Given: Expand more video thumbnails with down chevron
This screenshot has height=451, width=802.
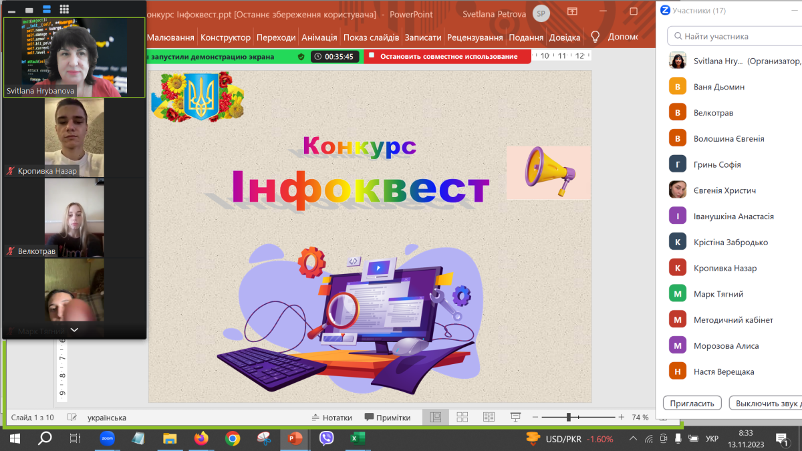Looking at the screenshot, I should 74,330.
